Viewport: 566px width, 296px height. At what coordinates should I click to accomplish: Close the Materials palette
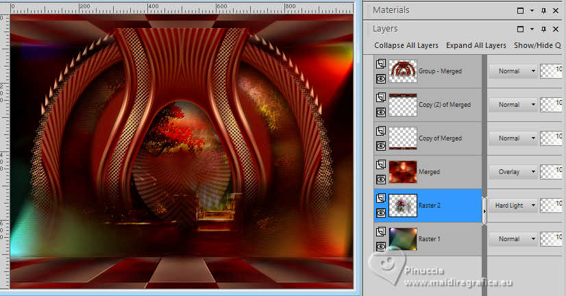(x=556, y=11)
